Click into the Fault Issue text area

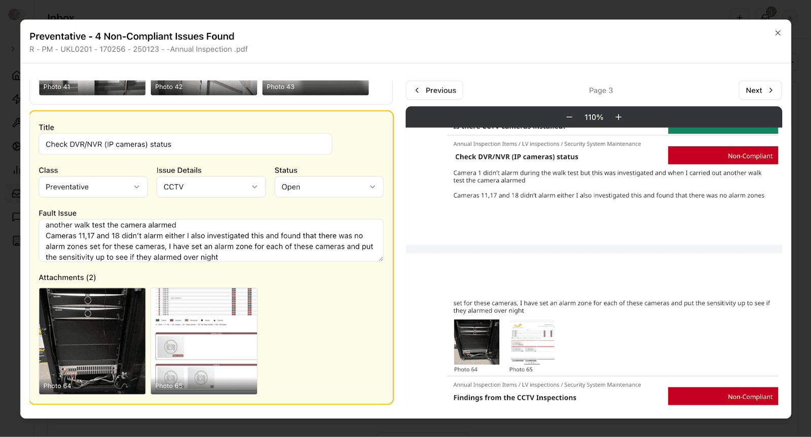tap(211, 241)
